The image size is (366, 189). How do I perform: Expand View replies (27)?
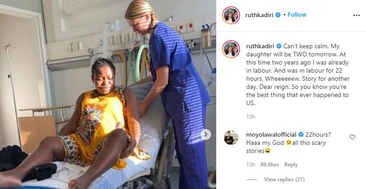[x=284, y=180]
